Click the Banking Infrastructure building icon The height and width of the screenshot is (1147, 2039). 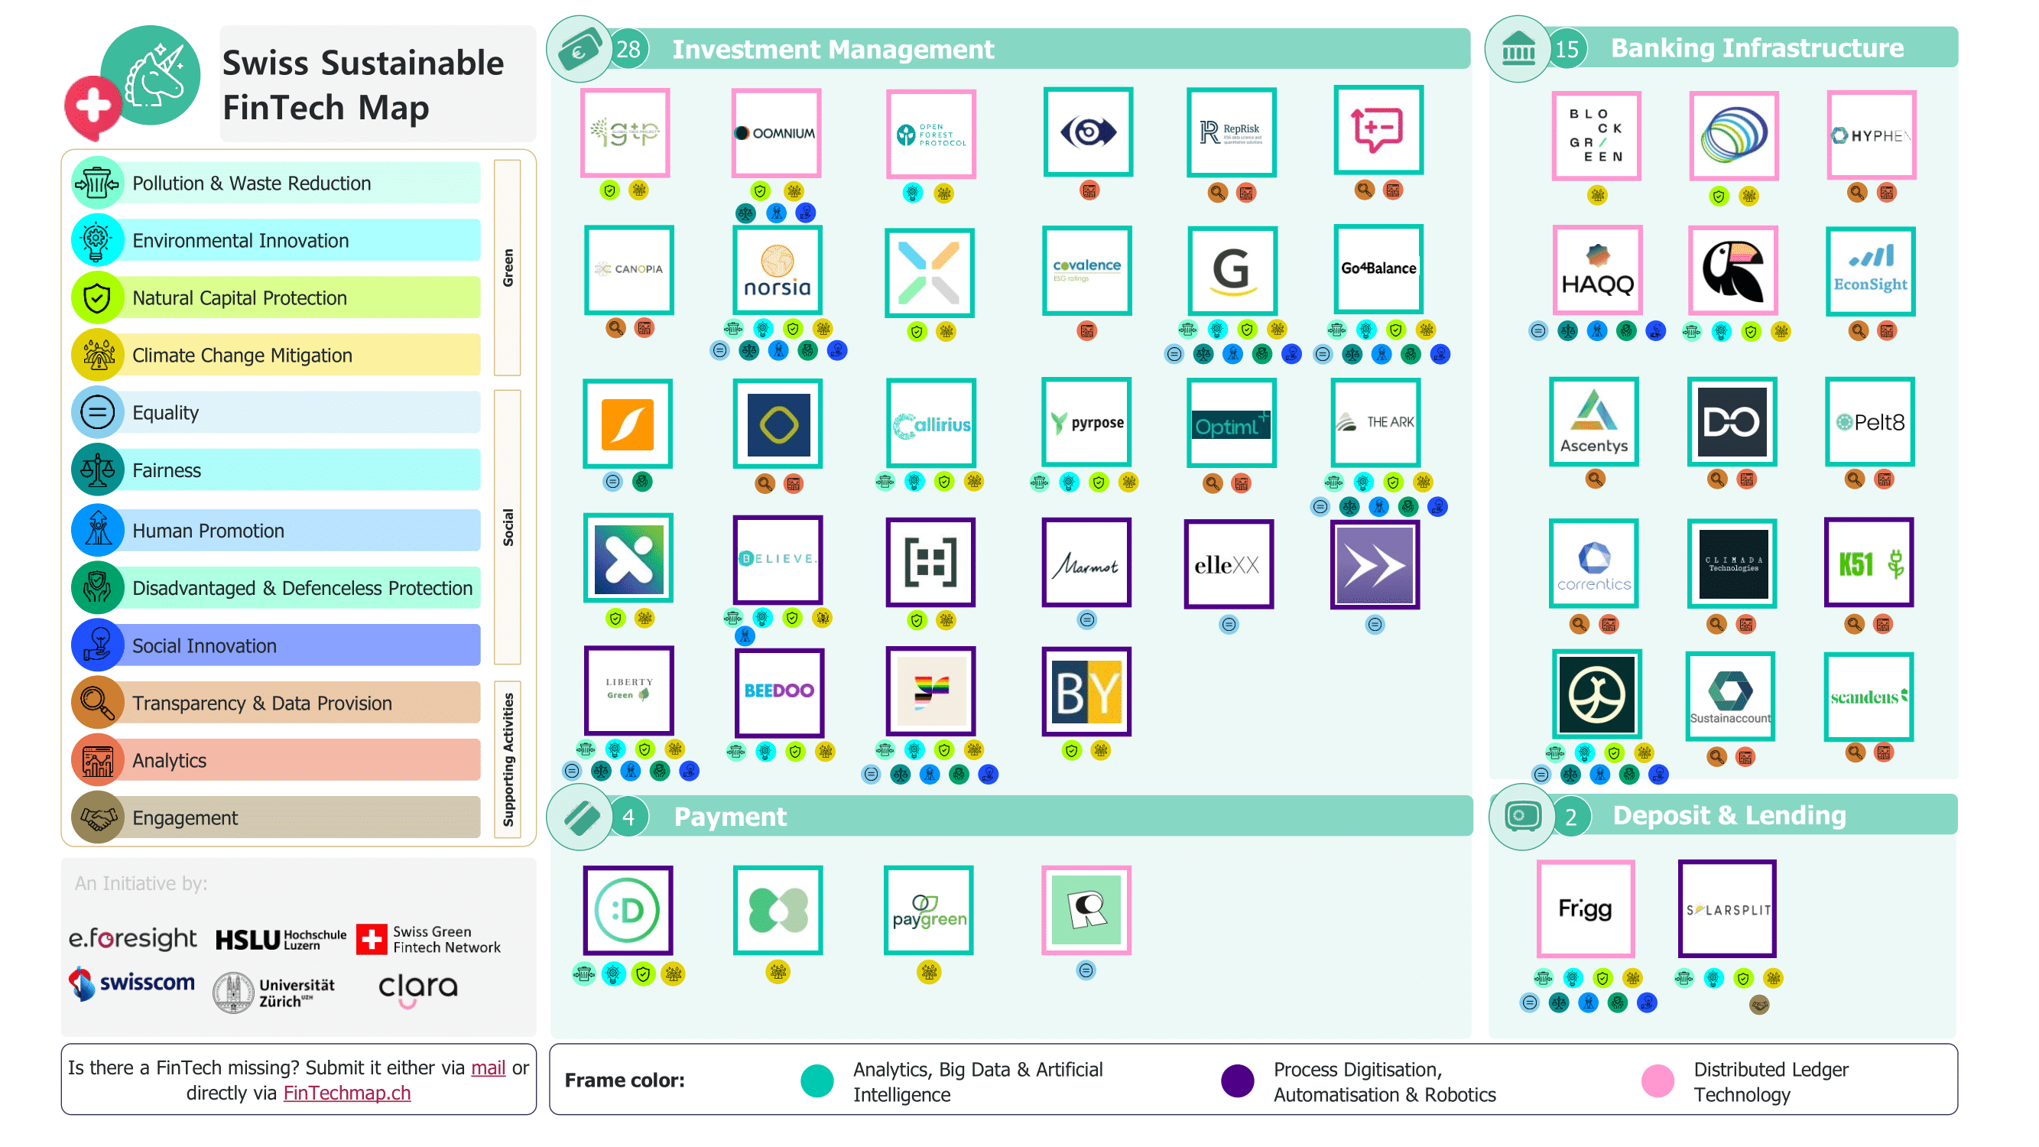click(1518, 49)
